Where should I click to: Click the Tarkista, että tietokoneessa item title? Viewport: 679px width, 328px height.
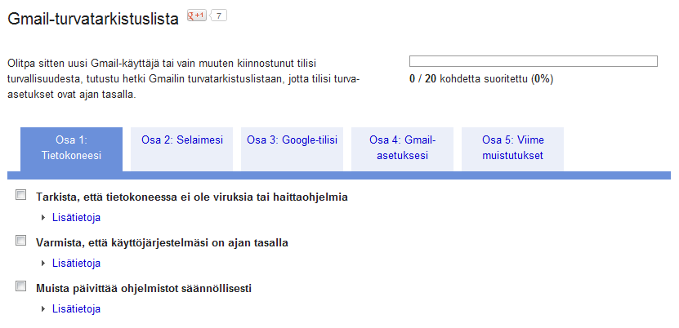[192, 197]
